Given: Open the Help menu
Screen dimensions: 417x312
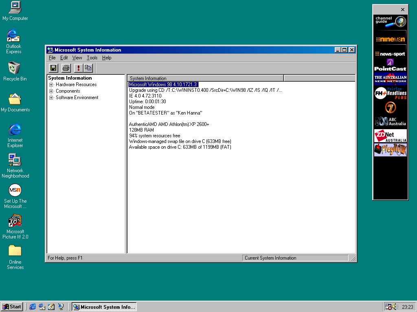Looking at the screenshot, I should click(107, 58).
